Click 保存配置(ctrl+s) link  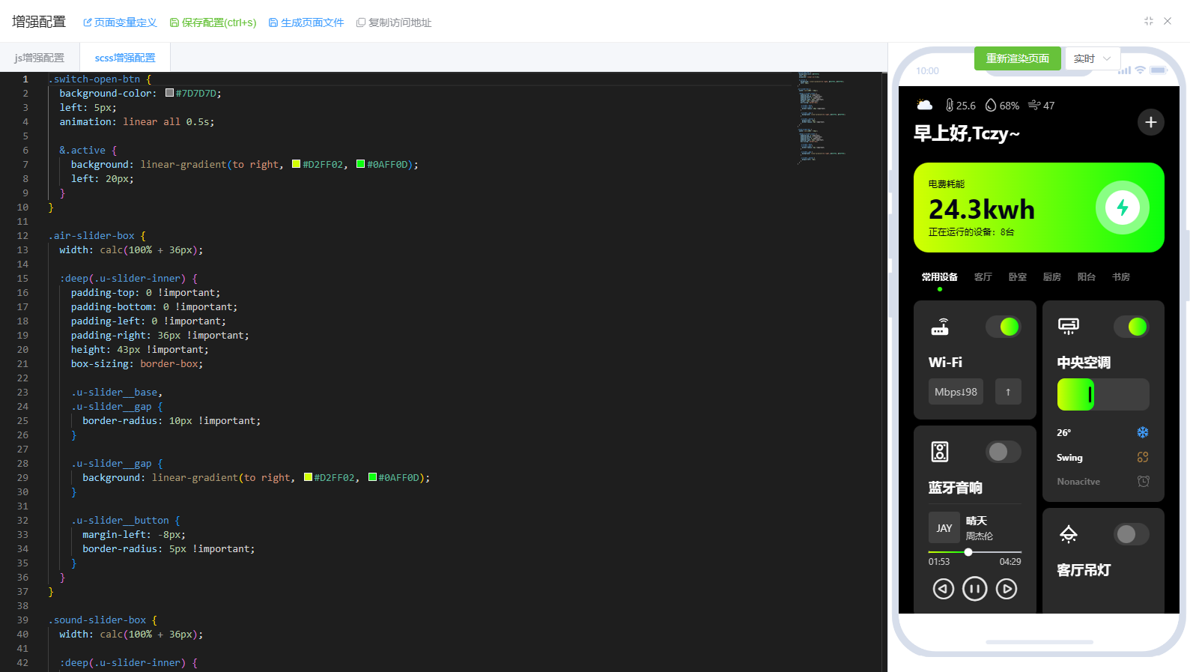(213, 22)
